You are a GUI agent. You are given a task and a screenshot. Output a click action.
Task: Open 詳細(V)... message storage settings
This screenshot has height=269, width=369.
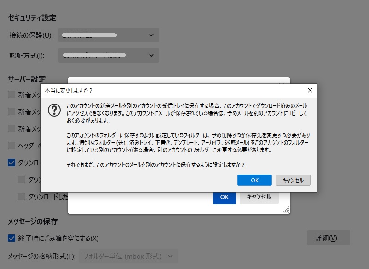[329, 238]
